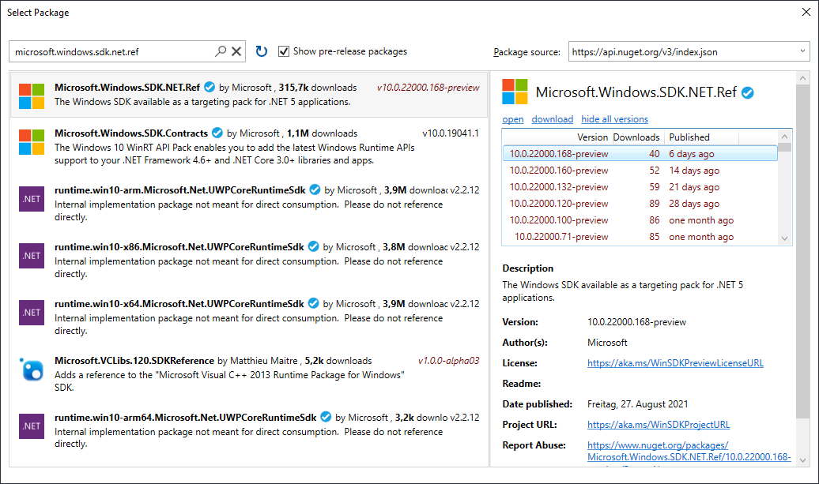
Task: Select version 10.0.22000.168-preview row
Action: pyautogui.click(x=640, y=154)
